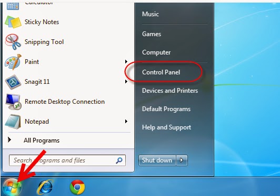Image resolution: width=280 pixels, height=196 pixels.
Task: Open Sticky Notes icon in Start menu
Action: tap(13, 22)
